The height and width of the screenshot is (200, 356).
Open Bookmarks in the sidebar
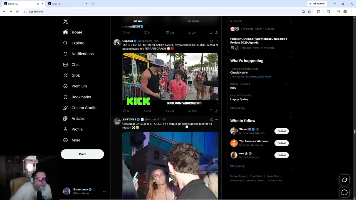point(77,97)
